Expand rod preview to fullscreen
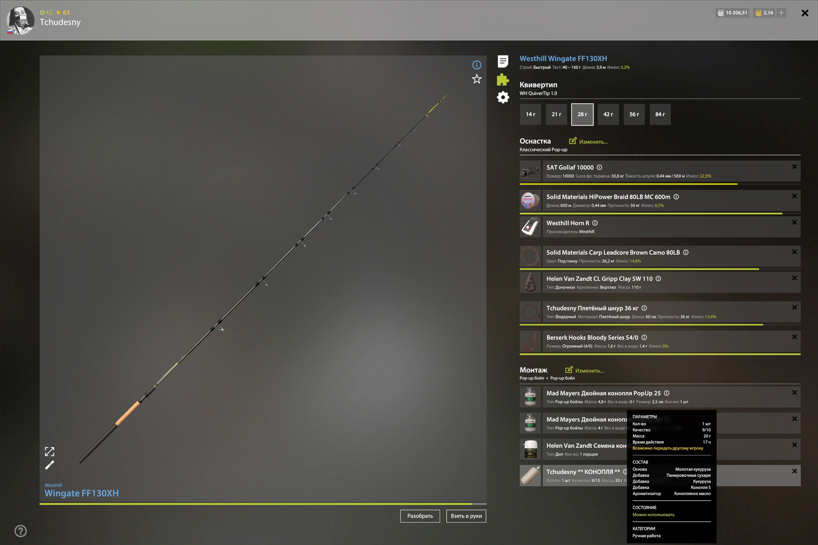This screenshot has width=818, height=545. (x=50, y=451)
